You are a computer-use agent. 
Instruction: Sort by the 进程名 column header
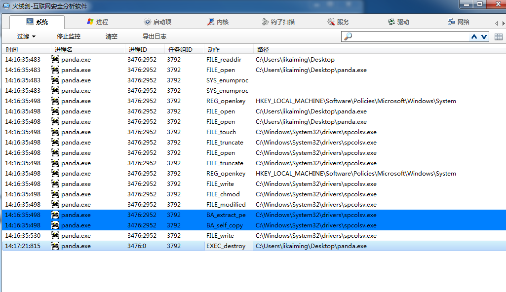coord(64,50)
